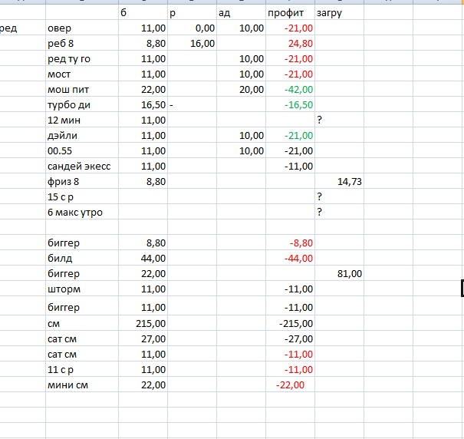Select the value 16,00 in реб 8 row
This screenshot has width=464, height=439.
point(202,44)
